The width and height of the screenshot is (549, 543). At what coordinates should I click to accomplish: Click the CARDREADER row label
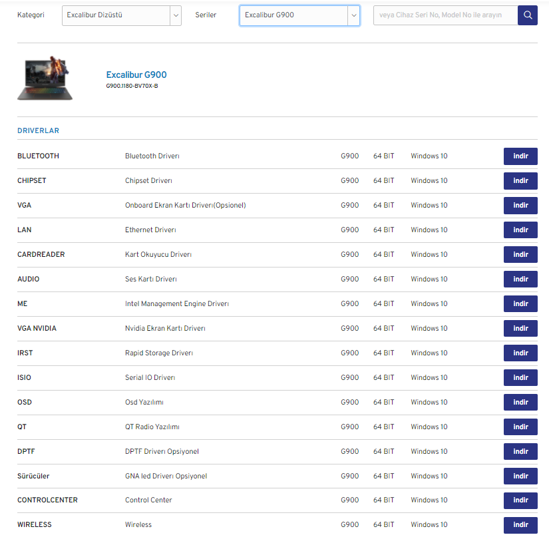tap(41, 254)
